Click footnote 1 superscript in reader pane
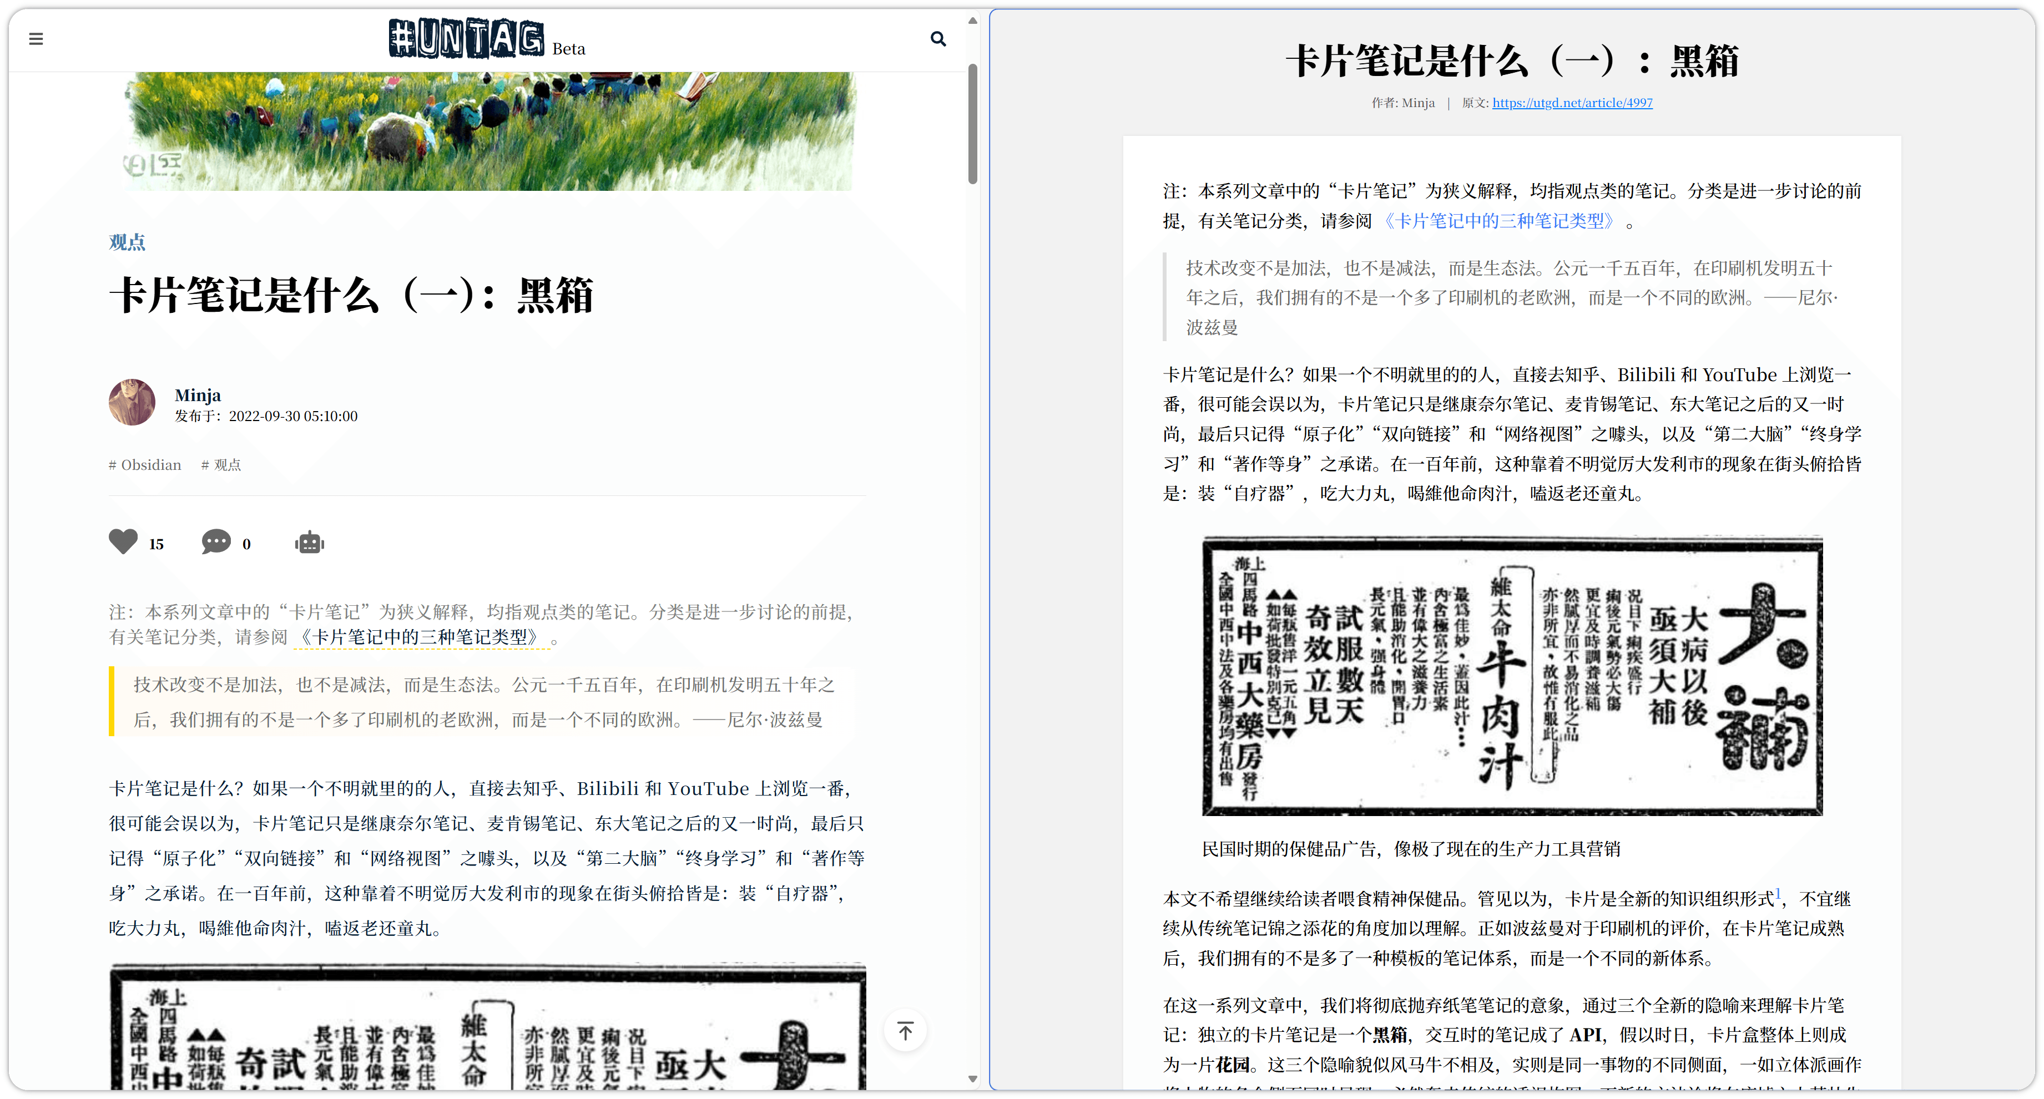Screen dimensions: 2044x1099 pyautogui.click(x=1778, y=893)
